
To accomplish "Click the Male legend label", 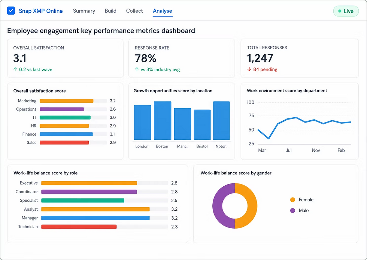I will 304,211.
